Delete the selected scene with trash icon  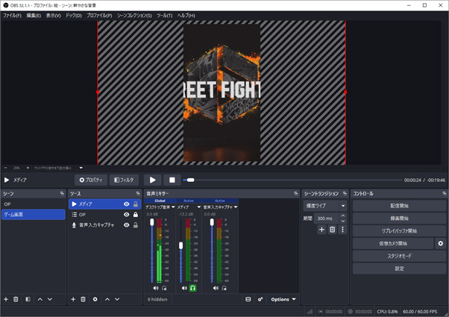[16, 299]
